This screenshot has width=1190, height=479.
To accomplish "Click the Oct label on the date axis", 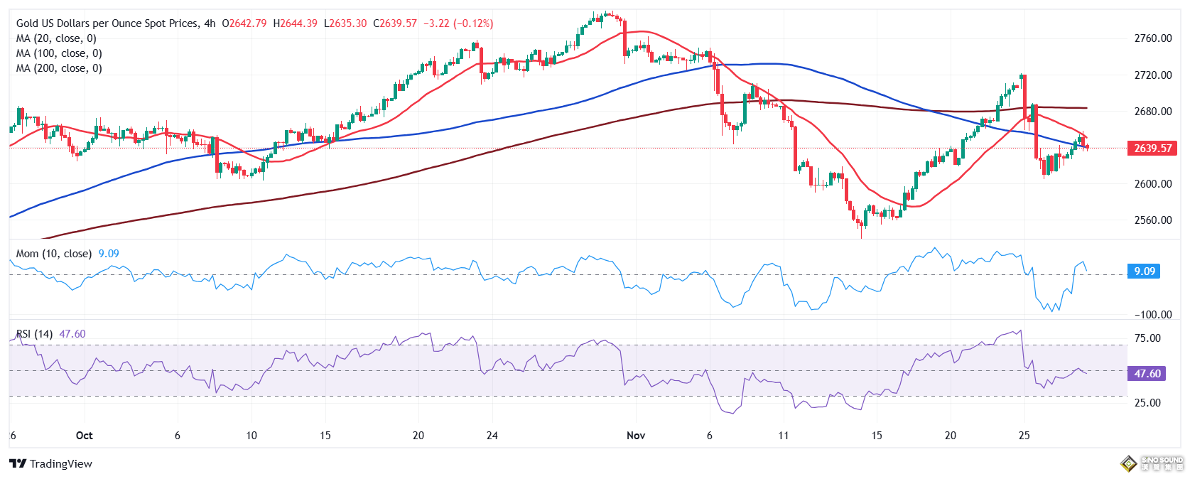I will pos(84,436).
